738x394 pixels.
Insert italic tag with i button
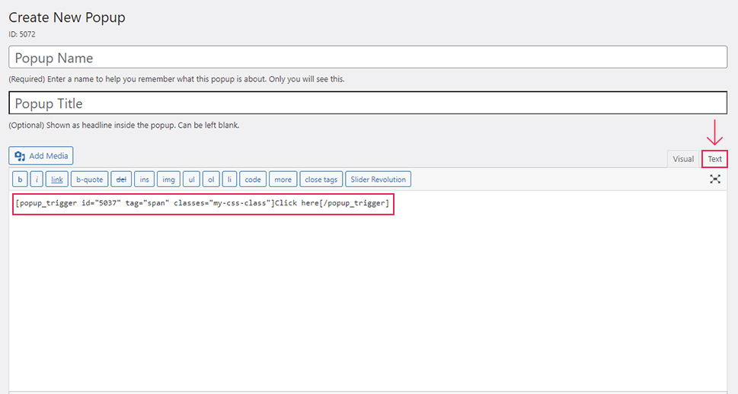[x=37, y=180]
